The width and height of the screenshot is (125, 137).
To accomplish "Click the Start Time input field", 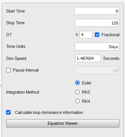I will click(x=97, y=11).
